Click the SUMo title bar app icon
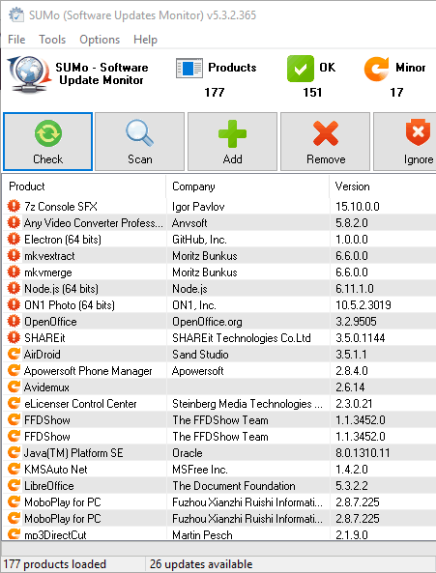Image resolution: width=436 pixels, height=573 pixels. (x=16, y=15)
